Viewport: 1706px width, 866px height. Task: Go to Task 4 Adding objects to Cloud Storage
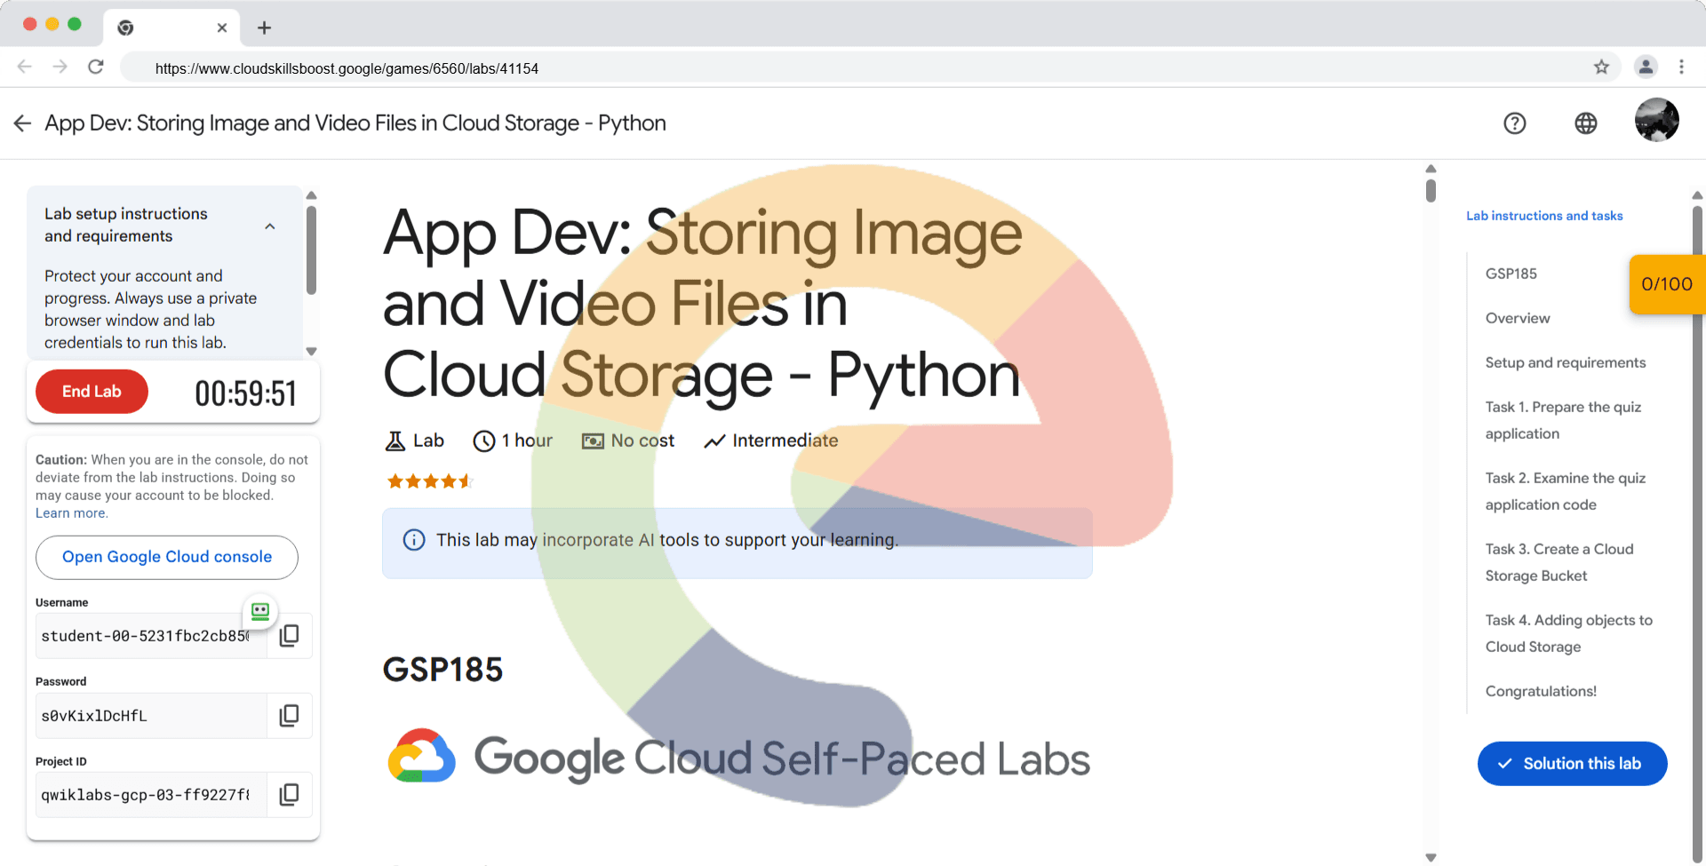[1569, 633]
